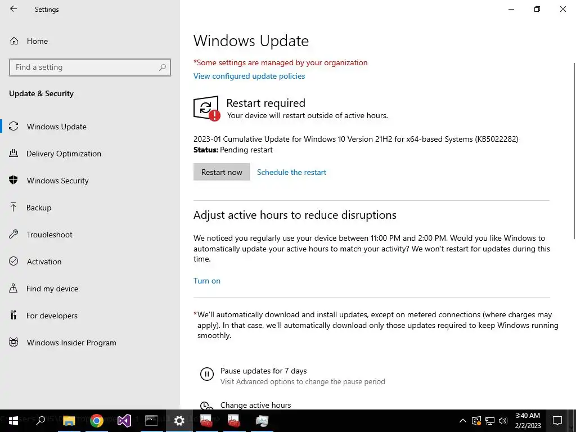
Task: Click the Backup upward arrow icon
Action: 13,207
